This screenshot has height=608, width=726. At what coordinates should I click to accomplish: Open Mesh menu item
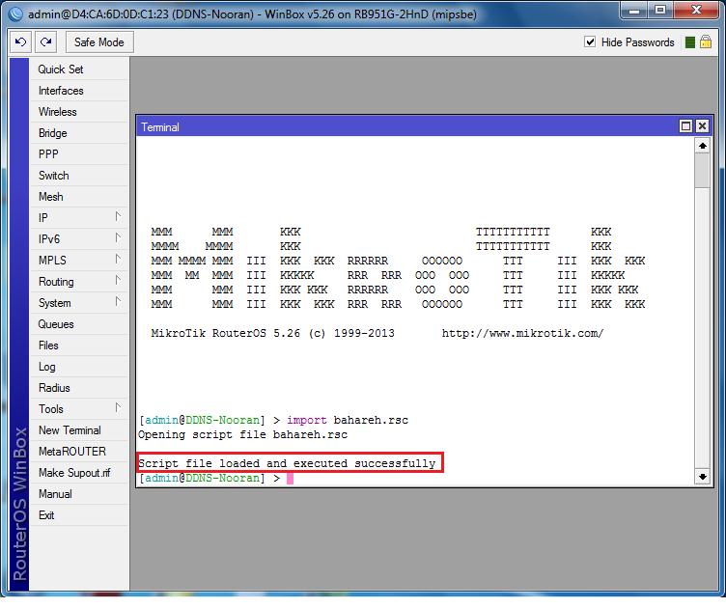pyautogui.click(x=79, y=197)
